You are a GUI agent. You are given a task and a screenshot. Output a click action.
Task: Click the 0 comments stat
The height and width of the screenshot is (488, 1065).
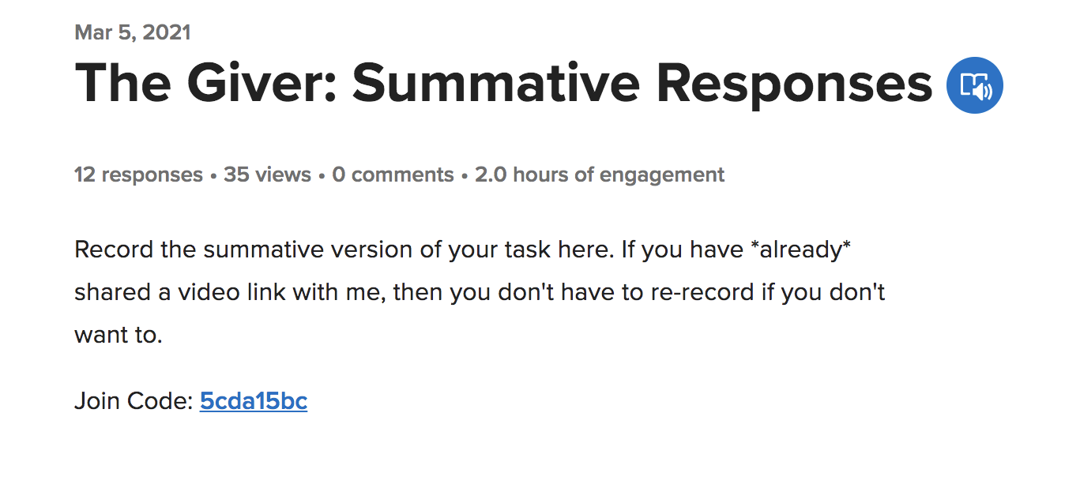coord(393,175)
